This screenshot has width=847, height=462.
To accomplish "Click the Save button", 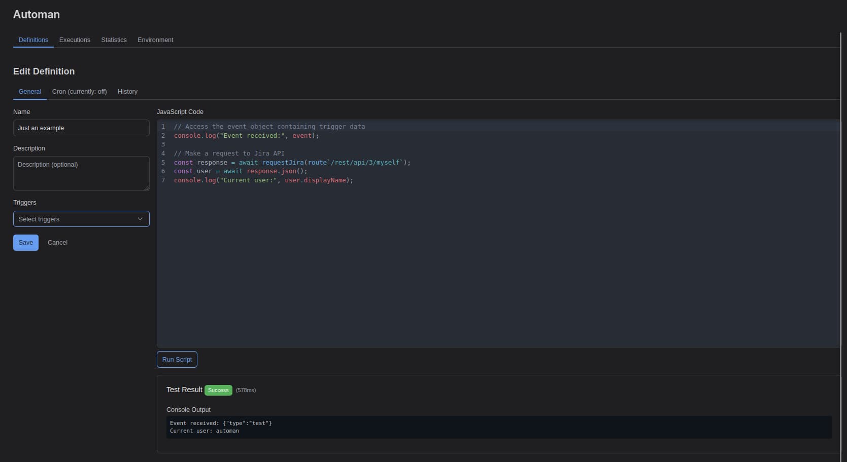I will (x=26, y=243).
